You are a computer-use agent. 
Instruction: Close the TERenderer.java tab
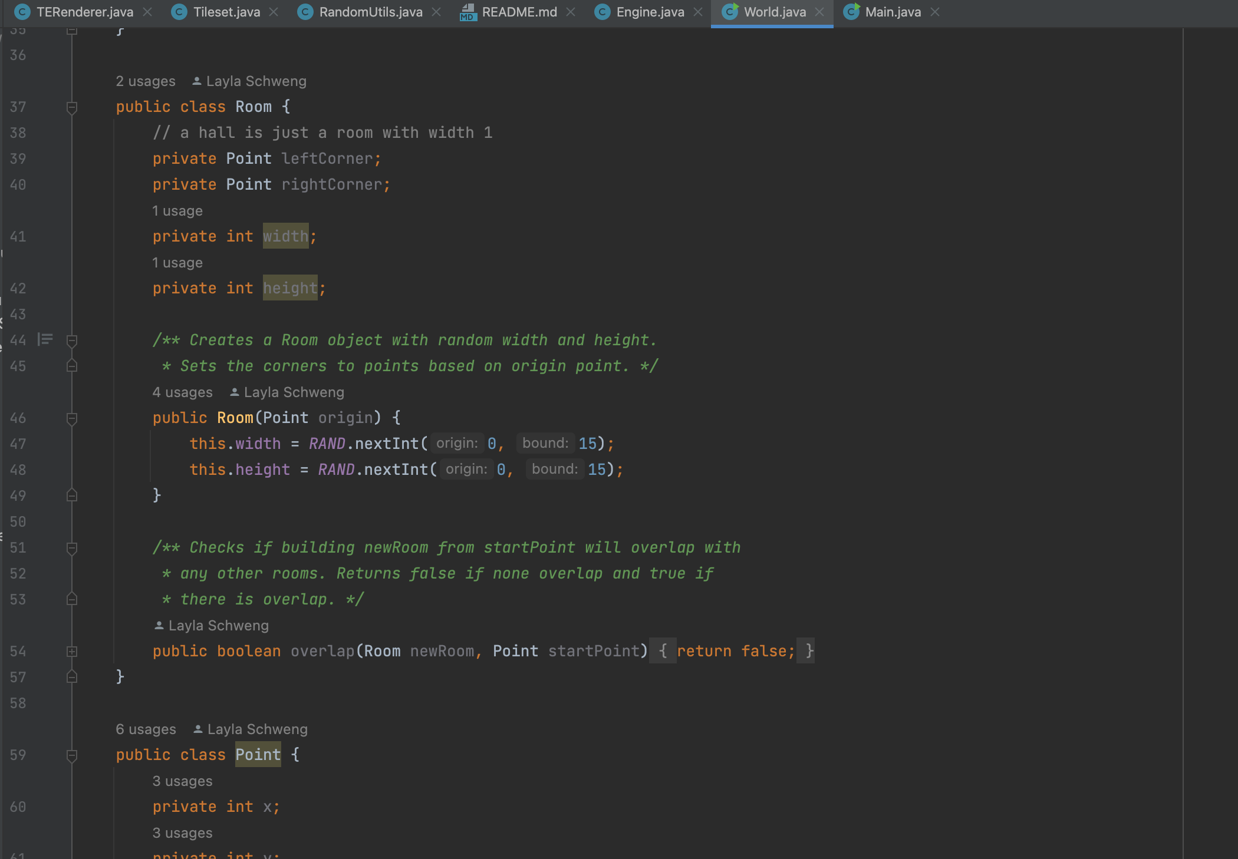coord(147,12)
